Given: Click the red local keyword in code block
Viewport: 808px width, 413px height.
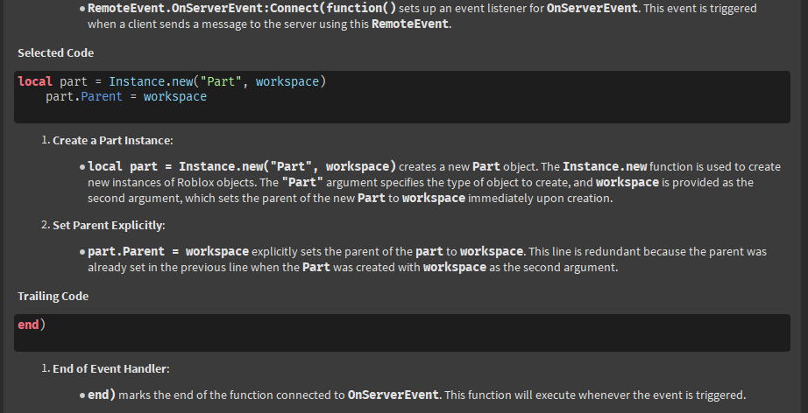Looking at the screenshot, I should [x=35, y=81].
